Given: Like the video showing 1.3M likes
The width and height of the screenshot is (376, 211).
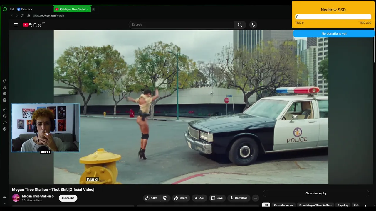Looking at the screenshot, I should pos(151,198).
